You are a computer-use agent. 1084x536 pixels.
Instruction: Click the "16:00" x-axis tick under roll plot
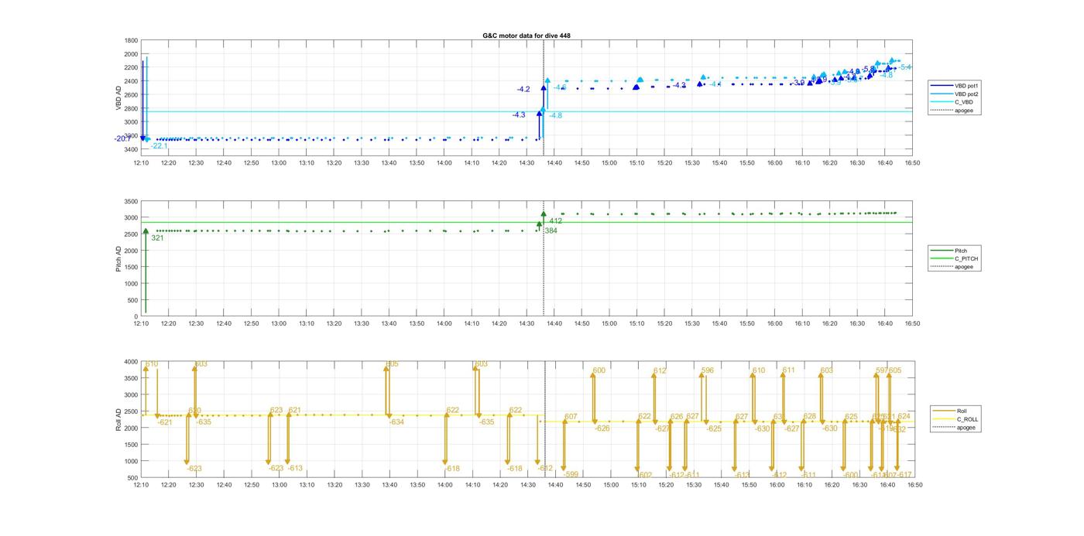pyautogui.click(x=777, y=486)
